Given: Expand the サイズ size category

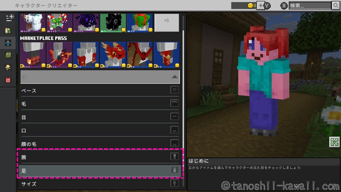Looking at the screenshot, I should 100,184.
